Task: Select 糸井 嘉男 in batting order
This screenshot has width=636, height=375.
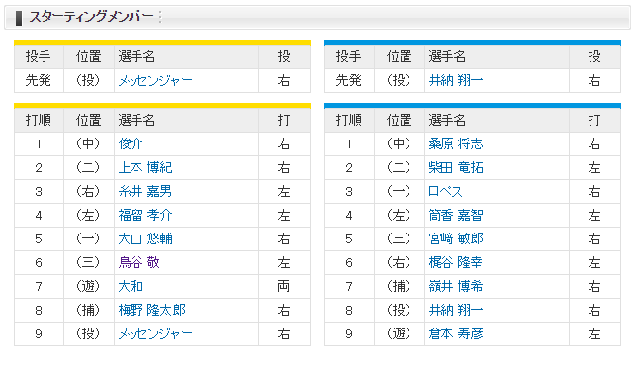Action: 145,191
